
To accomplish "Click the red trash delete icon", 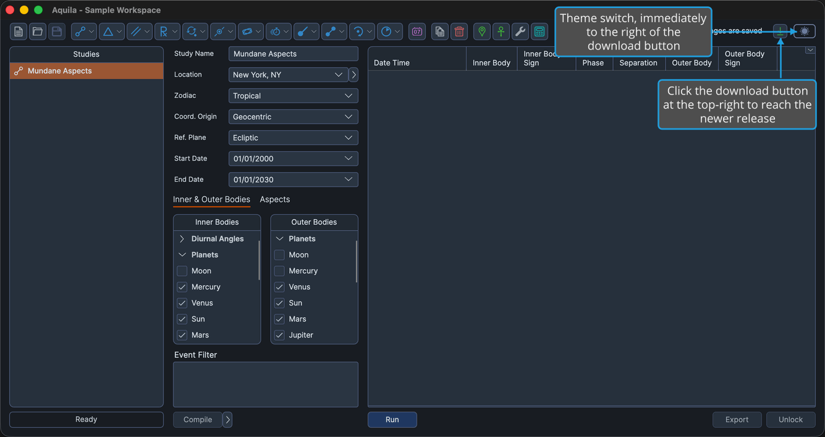I will coord(459,31).
